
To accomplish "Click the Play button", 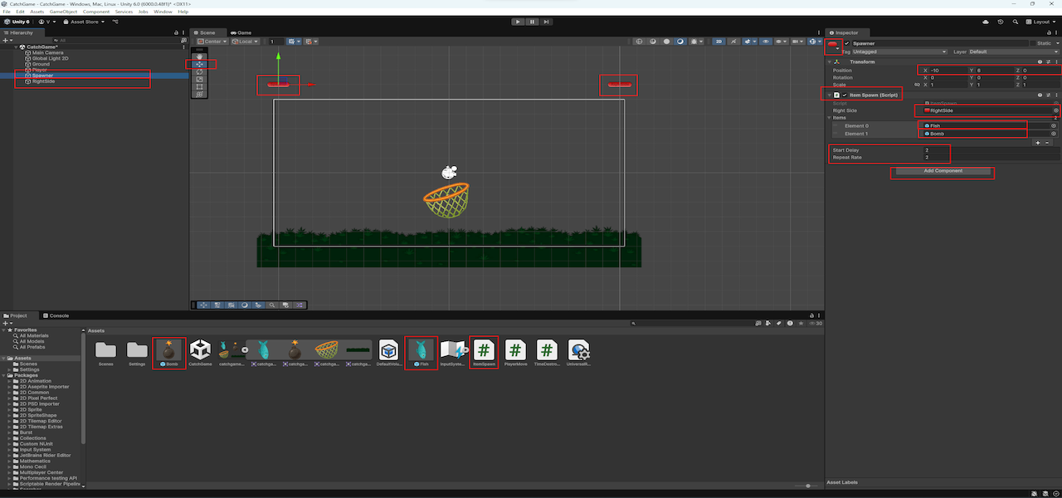I will point(518,22).
